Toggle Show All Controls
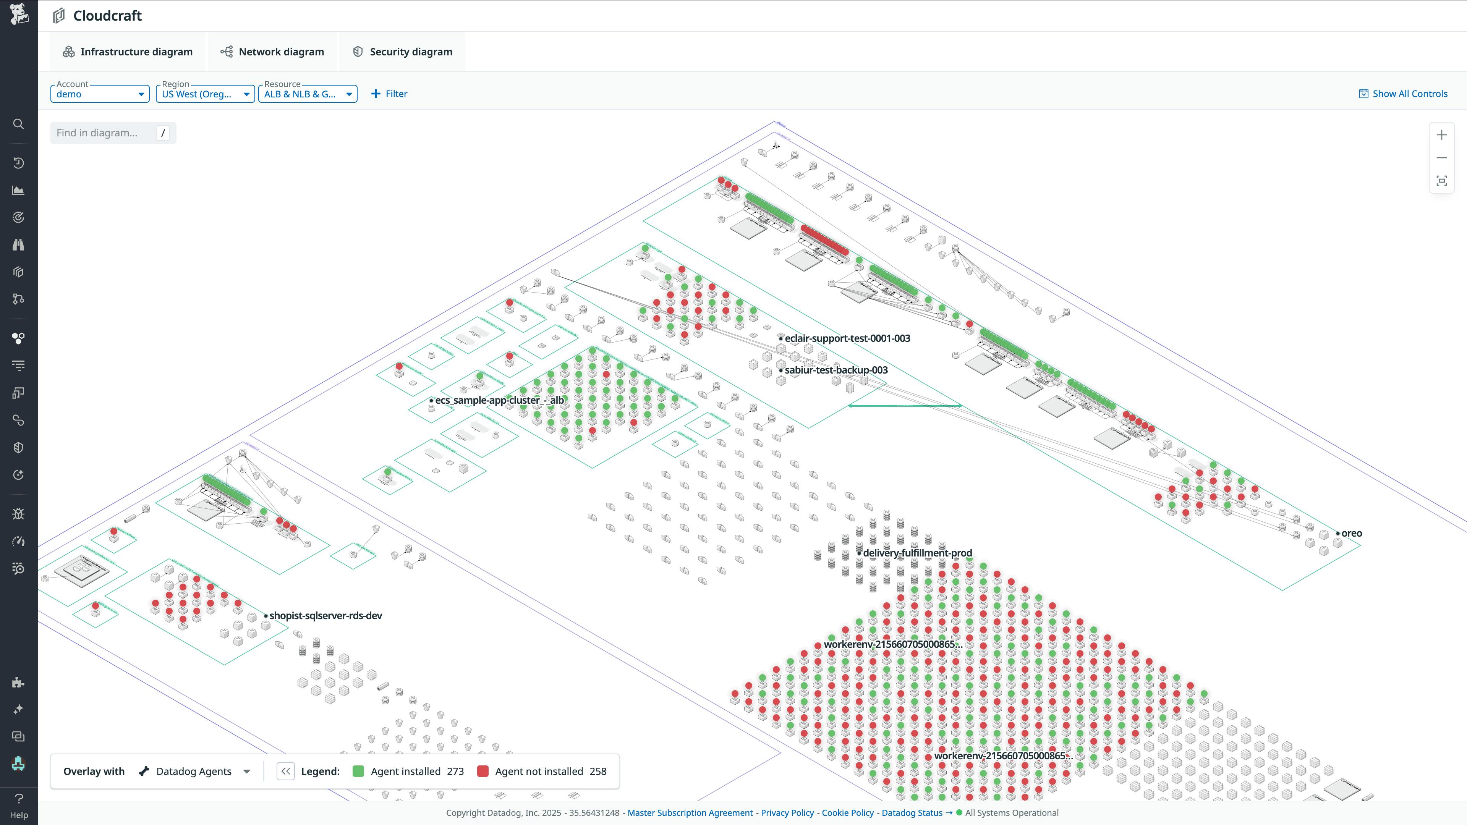The image size is (1467, 825). tap(1403, 94)
